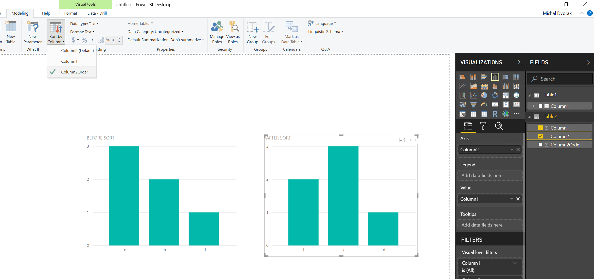The image size is (594, 279).
Task: Open the Language dropdown
Action: [x=322, y=23]
